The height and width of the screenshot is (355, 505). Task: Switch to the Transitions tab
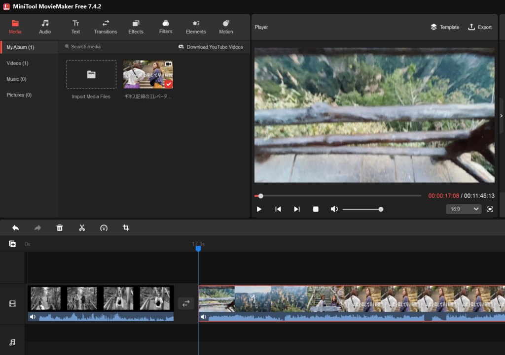point(106,27)
